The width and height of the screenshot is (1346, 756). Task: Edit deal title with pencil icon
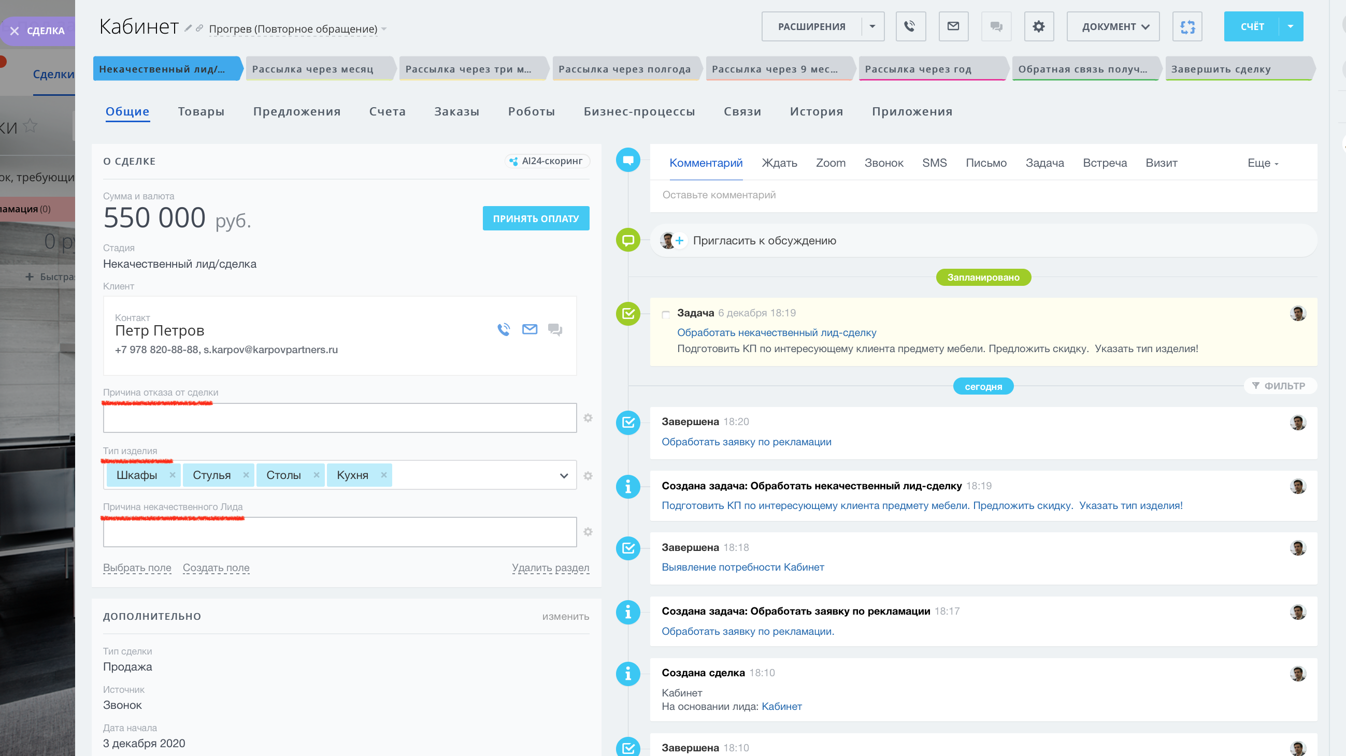pos(188,28)
